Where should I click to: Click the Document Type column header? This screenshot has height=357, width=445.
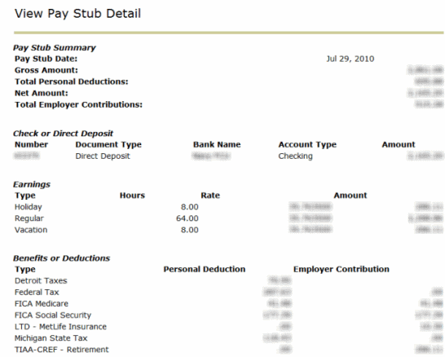click(x=108, y=145)
